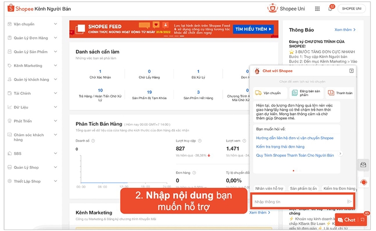This screenshot has width=376, height=231.
Task: Open Hướng dẫn liên hệ đơn vị vận chuyển link
Action: coord(295,138)
